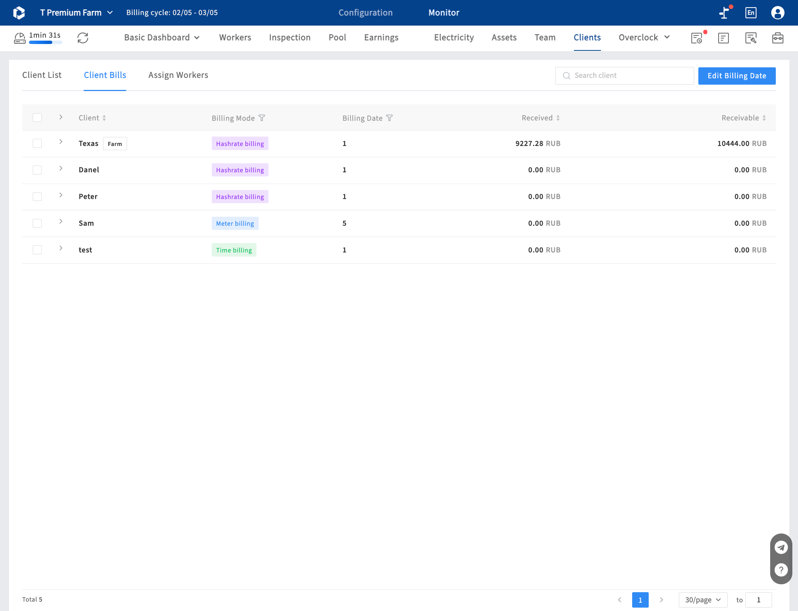This screenshot has width=798, height=611.
Task: Expand the Texas client row
Action: coord(61,142)
